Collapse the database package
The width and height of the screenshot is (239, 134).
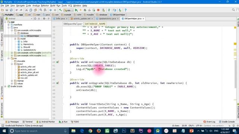[15, 33]
